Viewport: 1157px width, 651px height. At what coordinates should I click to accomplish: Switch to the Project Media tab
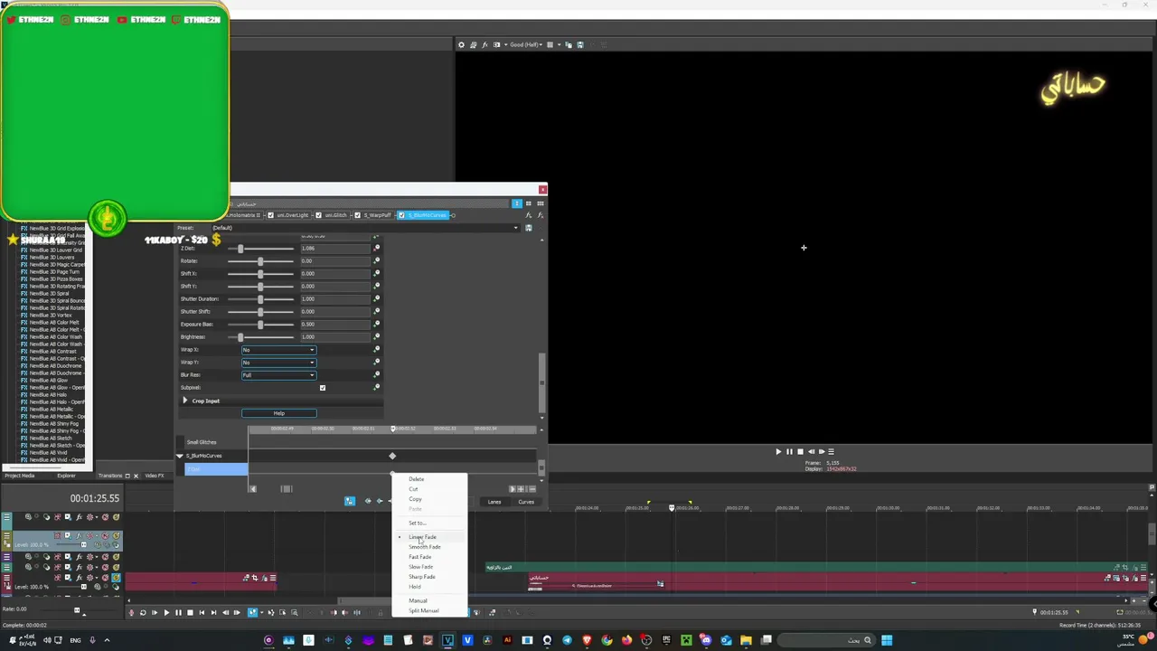tap(20, 476)
